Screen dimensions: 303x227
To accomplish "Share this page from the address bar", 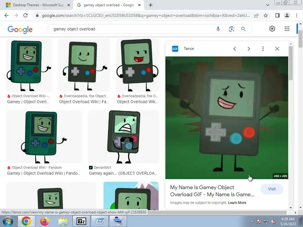I will point(256,15).
